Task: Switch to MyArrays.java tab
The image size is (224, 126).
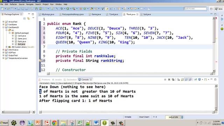Action: 47,14
